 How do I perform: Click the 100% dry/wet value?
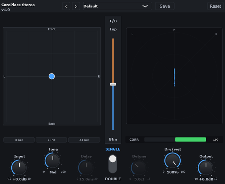click(173, 172)
